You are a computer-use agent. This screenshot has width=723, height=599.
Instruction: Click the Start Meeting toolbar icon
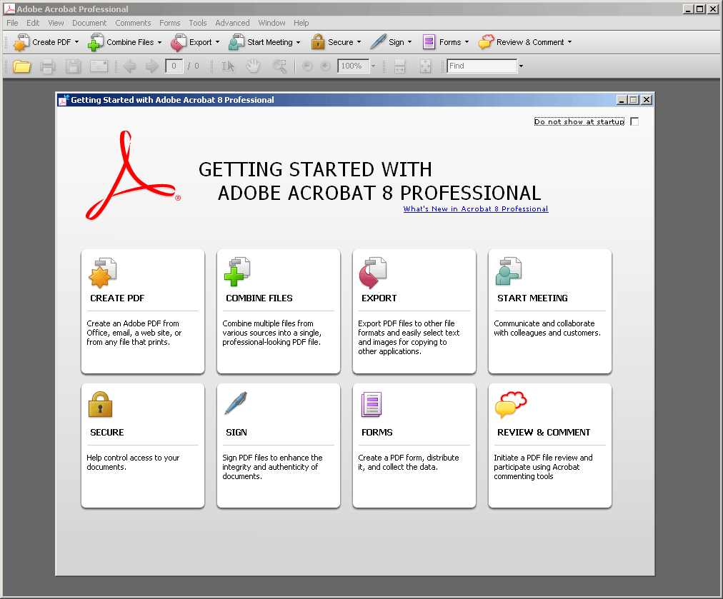(x=236, y=42)
